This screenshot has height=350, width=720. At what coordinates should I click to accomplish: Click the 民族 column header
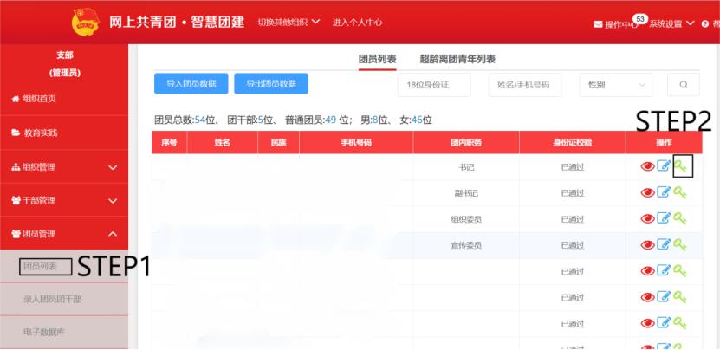(278, 142)
